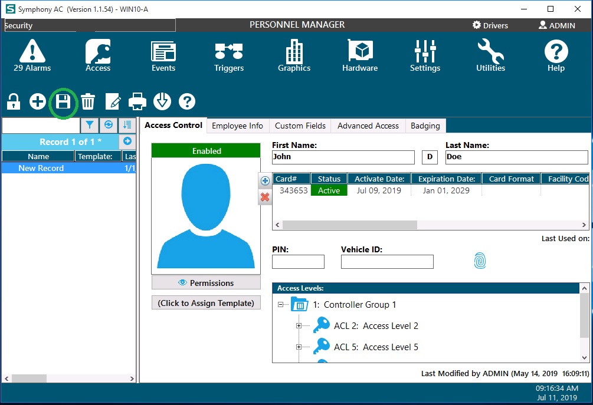Viewport: 593px width, 405px height.
Task: Click the Assign Template button
Action: pos(206,303)
